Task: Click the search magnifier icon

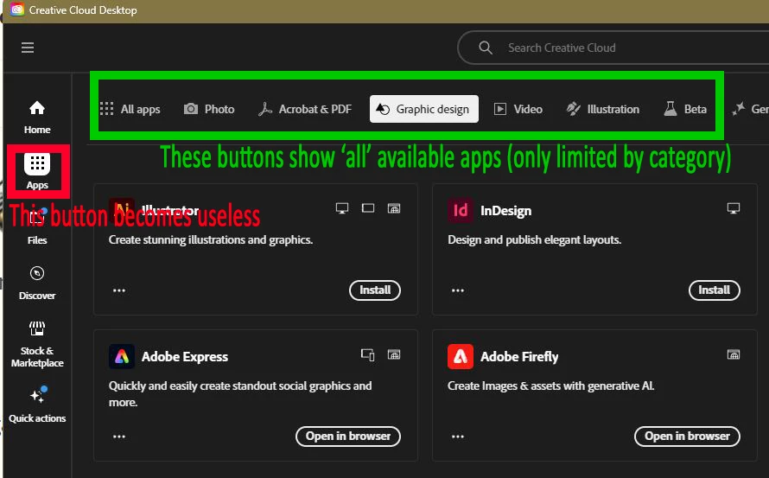Action: tap(486, 48)
